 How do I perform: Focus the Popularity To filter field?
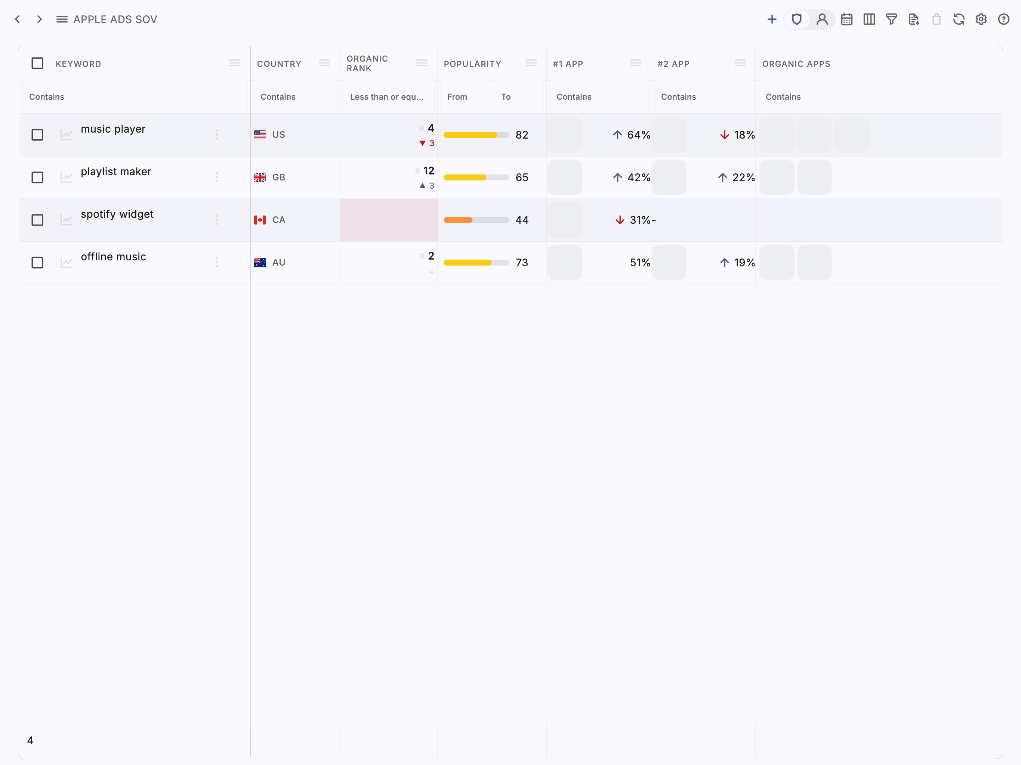tap(519, 97)
